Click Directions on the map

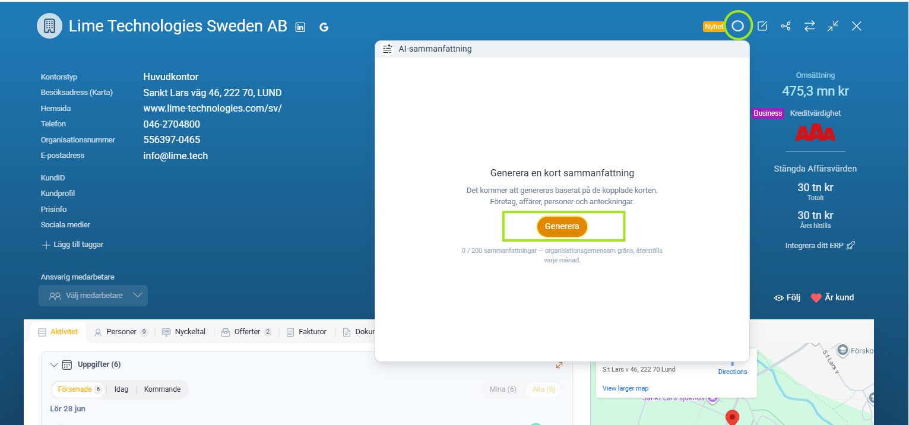coord(733,372)
